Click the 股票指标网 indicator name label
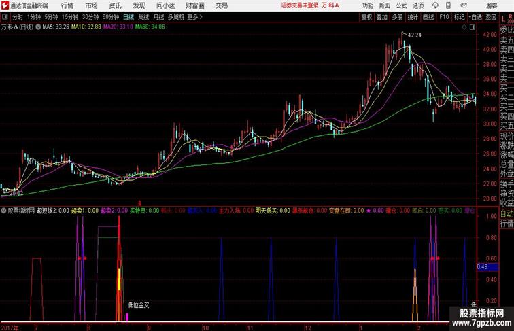 [x=21, y=211]
